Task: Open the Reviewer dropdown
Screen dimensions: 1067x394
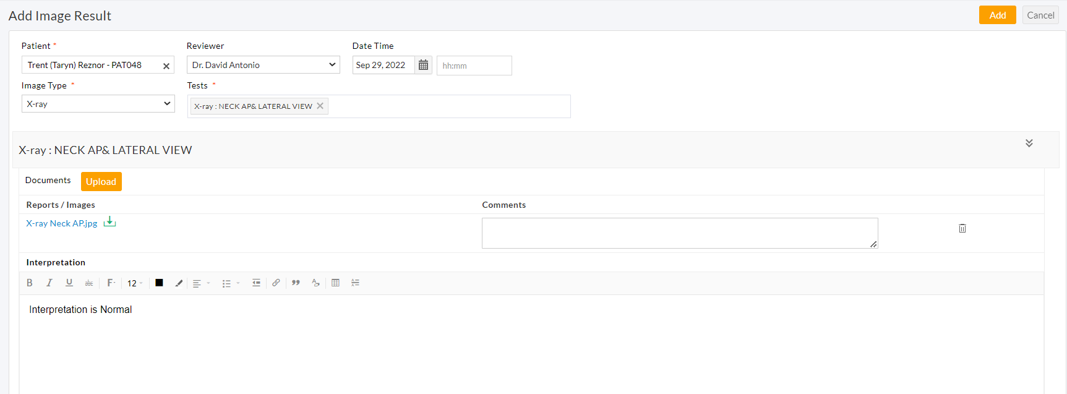Action: (x=263, y=65)
